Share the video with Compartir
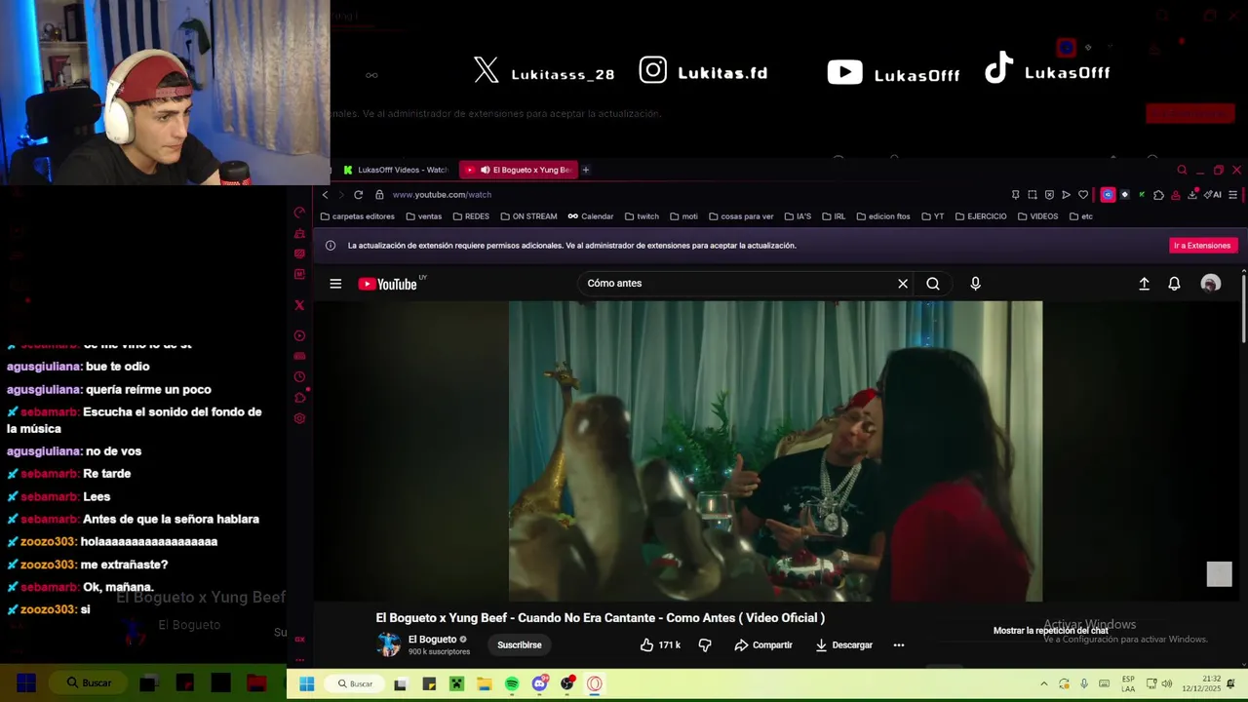Screen dimensions: 1248x702 coord(763,644)
